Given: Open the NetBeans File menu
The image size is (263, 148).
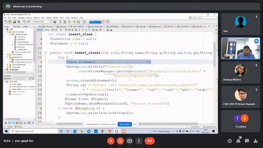Looking at the screenshot, I should (x=5, y=18).
